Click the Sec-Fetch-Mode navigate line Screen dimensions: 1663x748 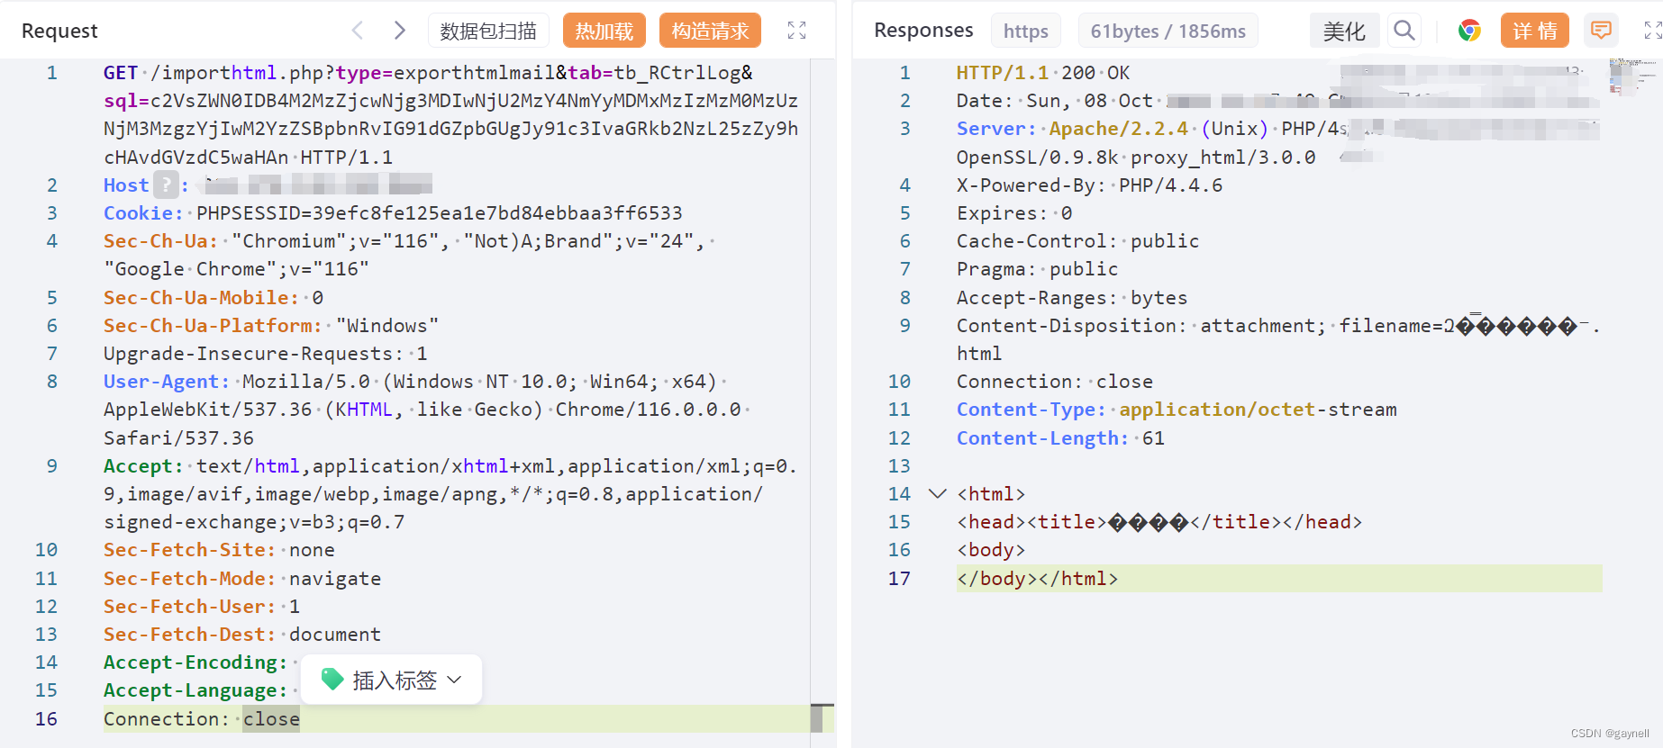(x=242, y=578)
